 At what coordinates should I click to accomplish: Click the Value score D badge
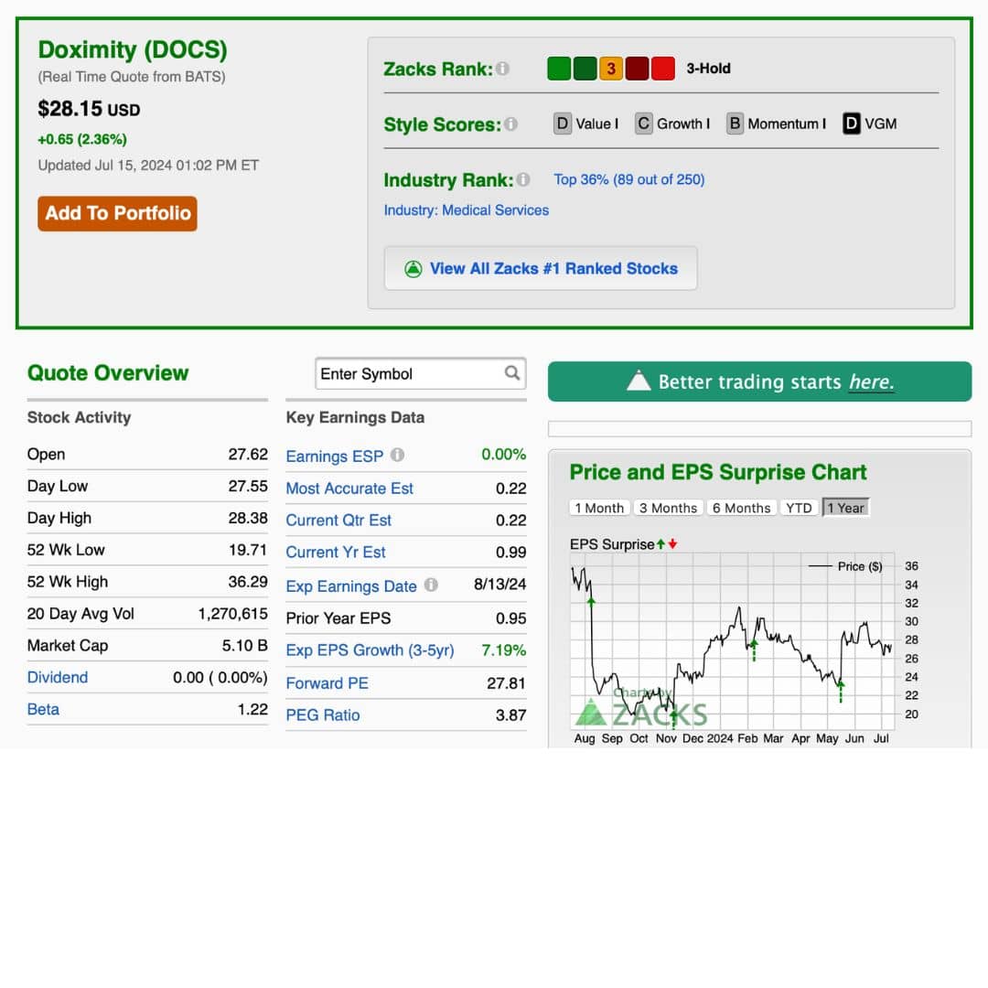[562, 123]
